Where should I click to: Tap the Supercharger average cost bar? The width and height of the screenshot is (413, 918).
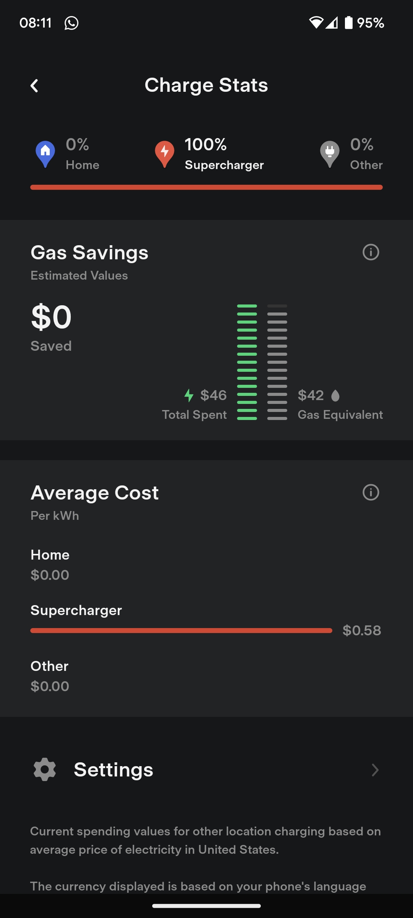pos(181,630)
